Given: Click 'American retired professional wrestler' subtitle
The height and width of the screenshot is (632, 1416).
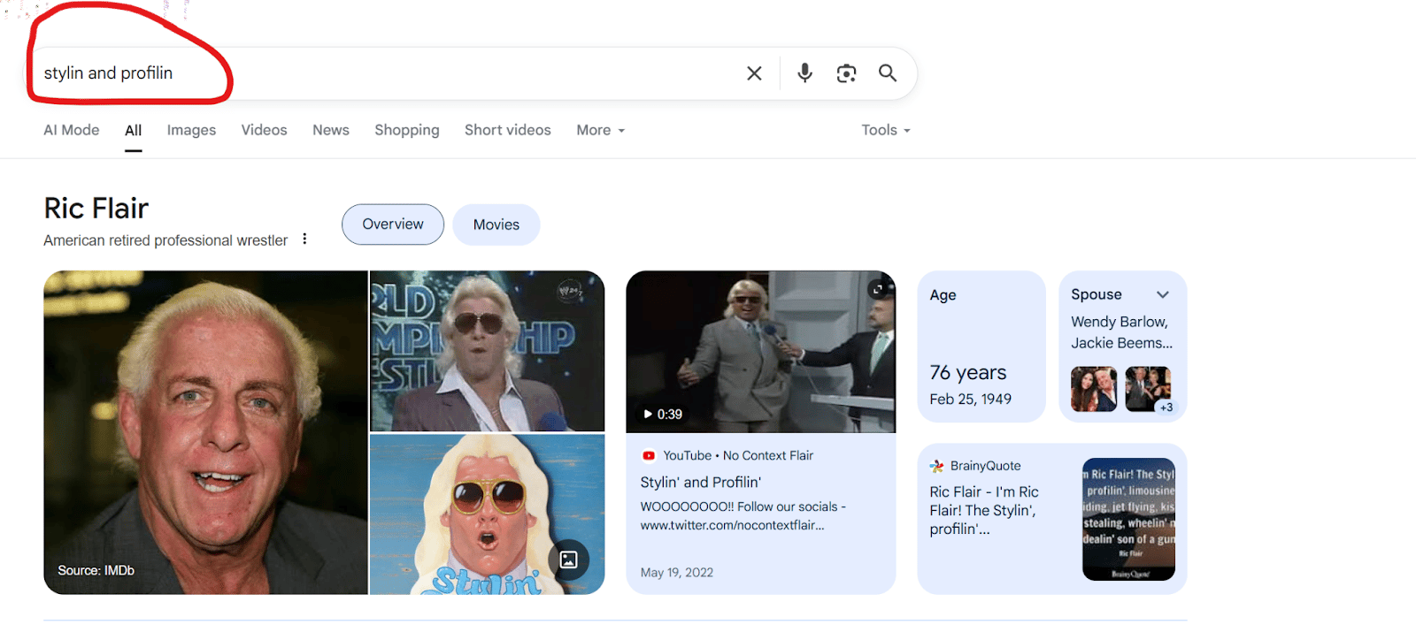Looking at the screenshot, I should (165, 240).
